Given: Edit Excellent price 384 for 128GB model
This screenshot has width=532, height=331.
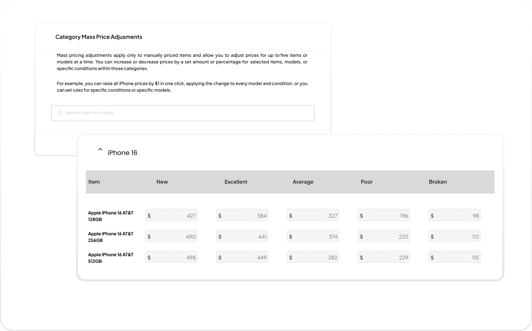Looking at the screenshot, I should (242, 215).
